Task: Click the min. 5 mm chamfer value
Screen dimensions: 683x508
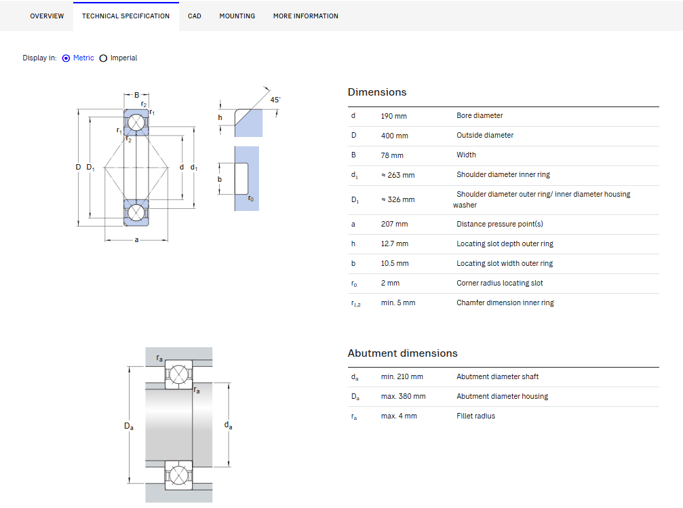Action: pos(398,302)
